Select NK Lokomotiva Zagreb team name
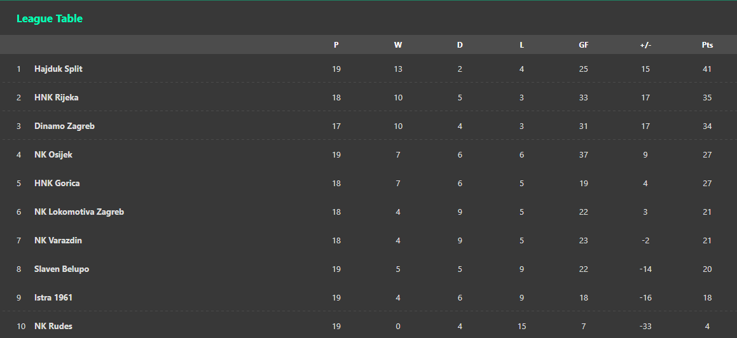This screenshot has height=338, width=737. [79, 212]
